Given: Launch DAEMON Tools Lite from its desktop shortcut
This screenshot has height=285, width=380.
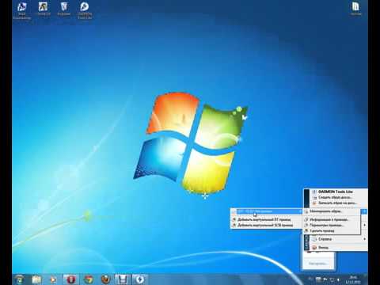Looking at the screenshot, I should pyautogui.click(x=85, y=10).
